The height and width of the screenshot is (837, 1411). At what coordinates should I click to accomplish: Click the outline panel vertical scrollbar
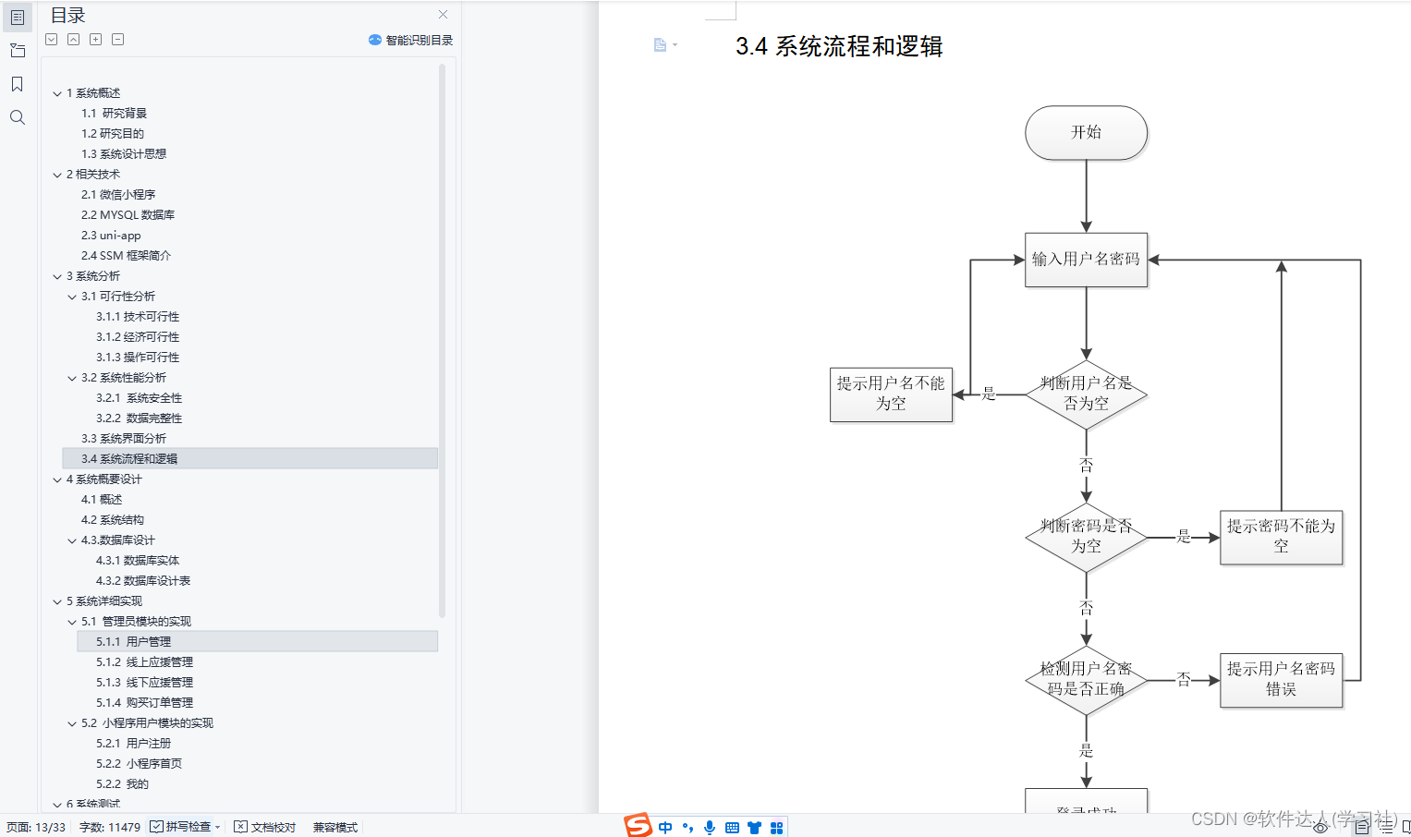coord(443,340)
